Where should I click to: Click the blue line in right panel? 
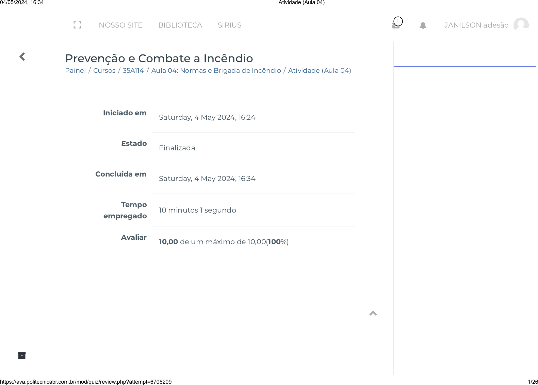[465, 66]
